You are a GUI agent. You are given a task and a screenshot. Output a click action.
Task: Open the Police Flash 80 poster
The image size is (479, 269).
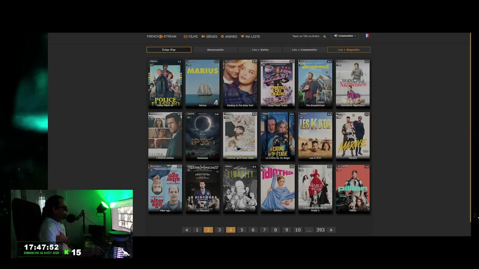[x=165, y=84]
